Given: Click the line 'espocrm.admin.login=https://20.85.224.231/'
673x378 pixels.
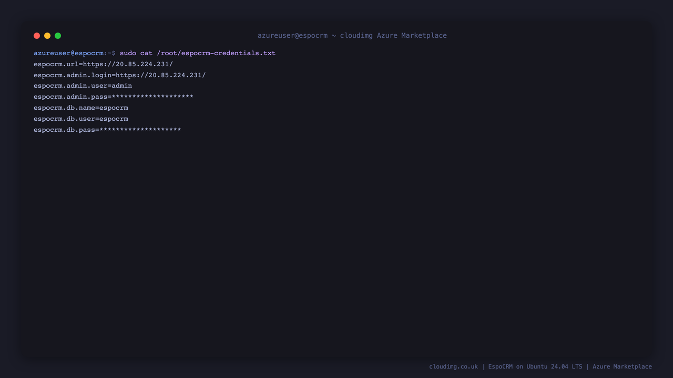Looking at the screenshot, I should [120, 75].
